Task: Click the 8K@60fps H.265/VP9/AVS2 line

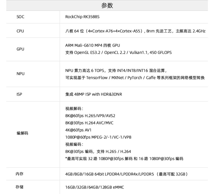Action: (90, 116)
